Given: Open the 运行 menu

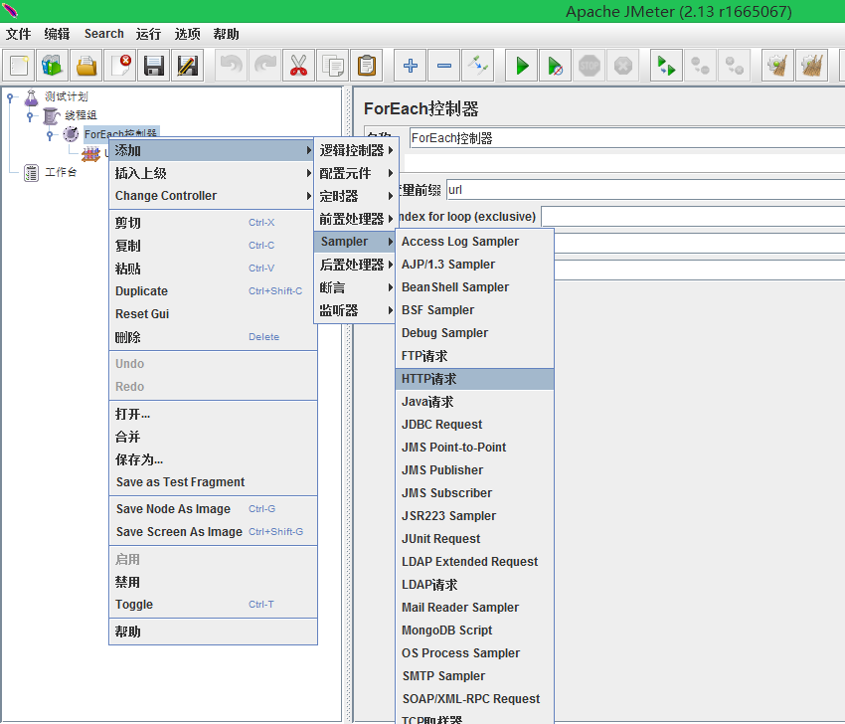Looking at the screenshot, I should click(x=149, y=34).
